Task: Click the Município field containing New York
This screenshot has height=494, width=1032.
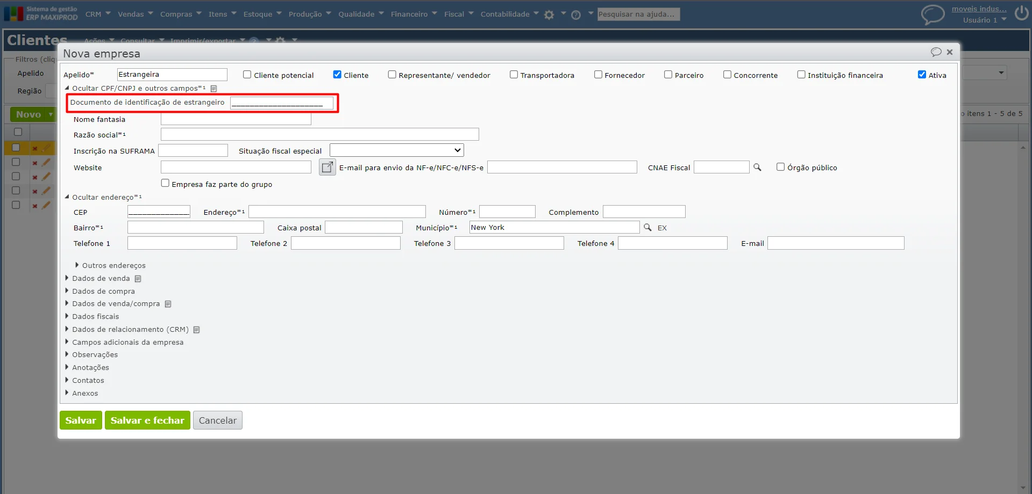Action: [x=554, y=227]
